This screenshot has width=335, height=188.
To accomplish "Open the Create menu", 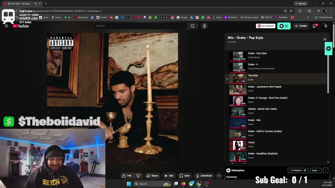I will [x=300, y=26].
